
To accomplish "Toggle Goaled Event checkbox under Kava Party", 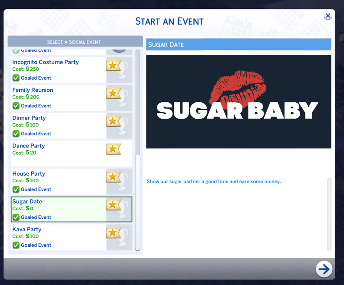I will 16,245.
